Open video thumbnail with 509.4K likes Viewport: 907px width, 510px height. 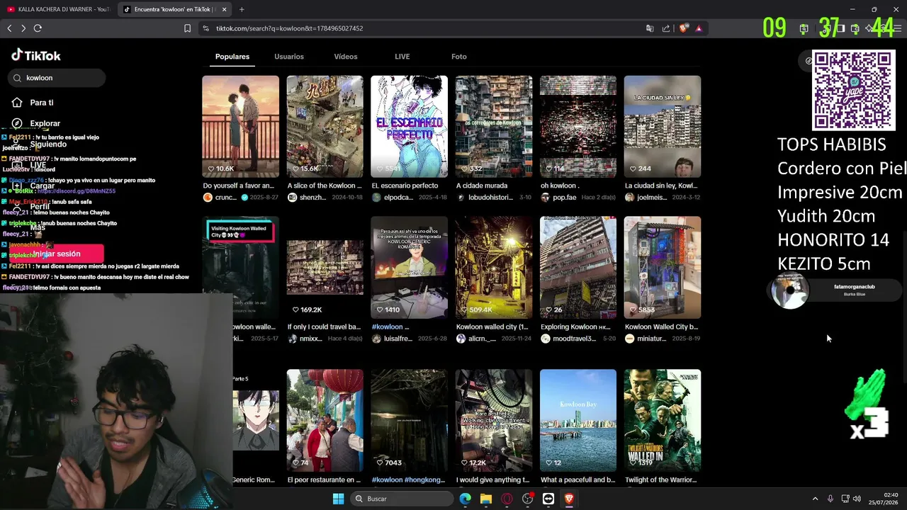[494, 268]
